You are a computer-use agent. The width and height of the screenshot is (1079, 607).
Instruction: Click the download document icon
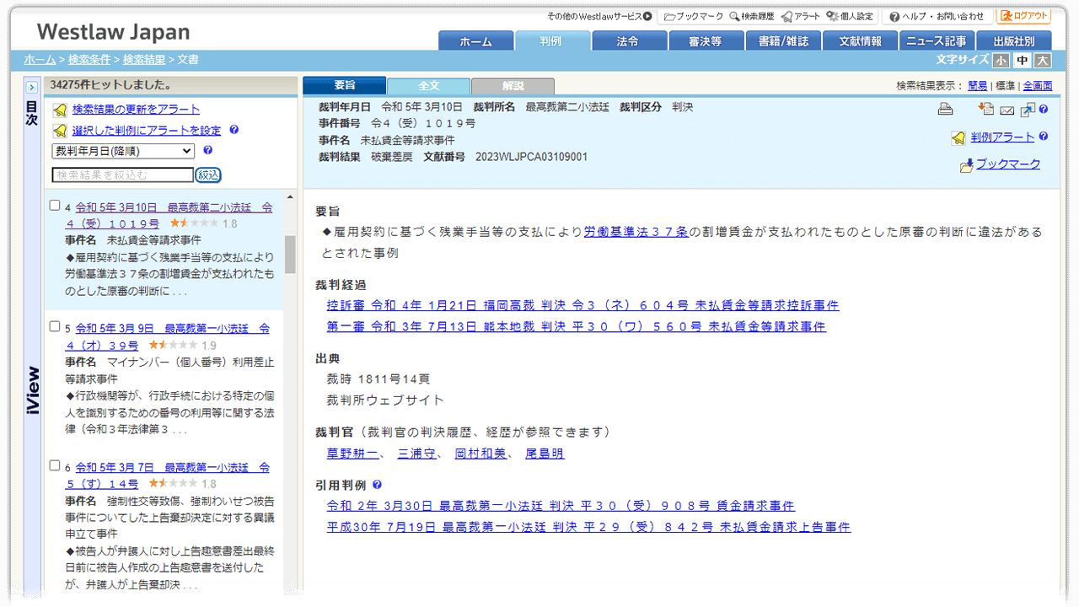coord(985,108)
